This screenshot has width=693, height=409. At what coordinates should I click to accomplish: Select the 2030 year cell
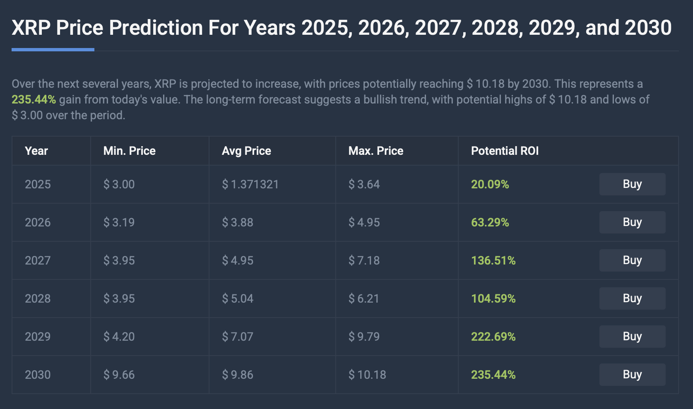38,374
